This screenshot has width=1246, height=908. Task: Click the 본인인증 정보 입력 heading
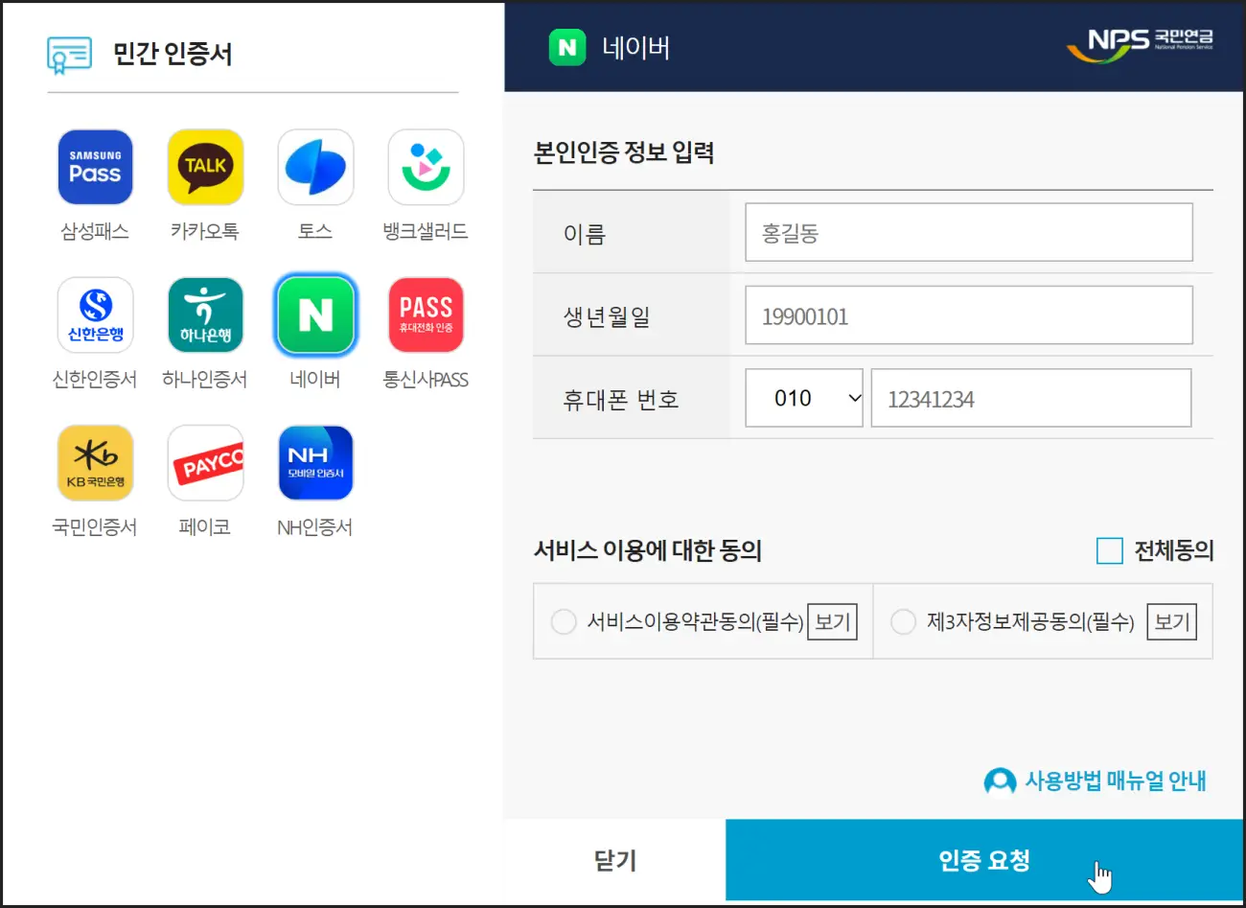pos(624,152)
